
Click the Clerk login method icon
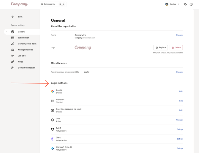[x=52, y=139]
